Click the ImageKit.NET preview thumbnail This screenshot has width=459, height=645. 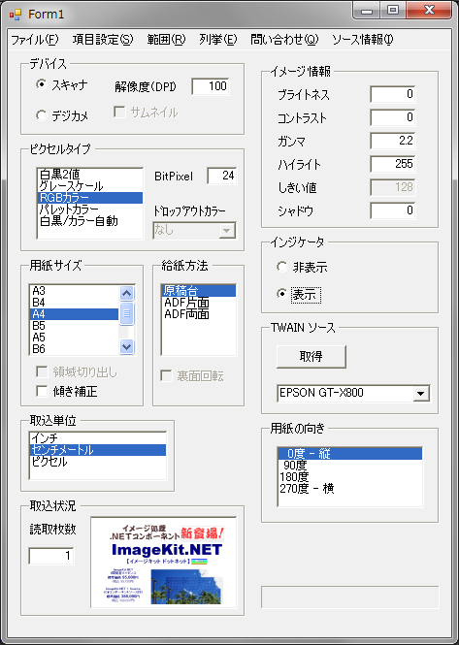(x=163, y=562)
